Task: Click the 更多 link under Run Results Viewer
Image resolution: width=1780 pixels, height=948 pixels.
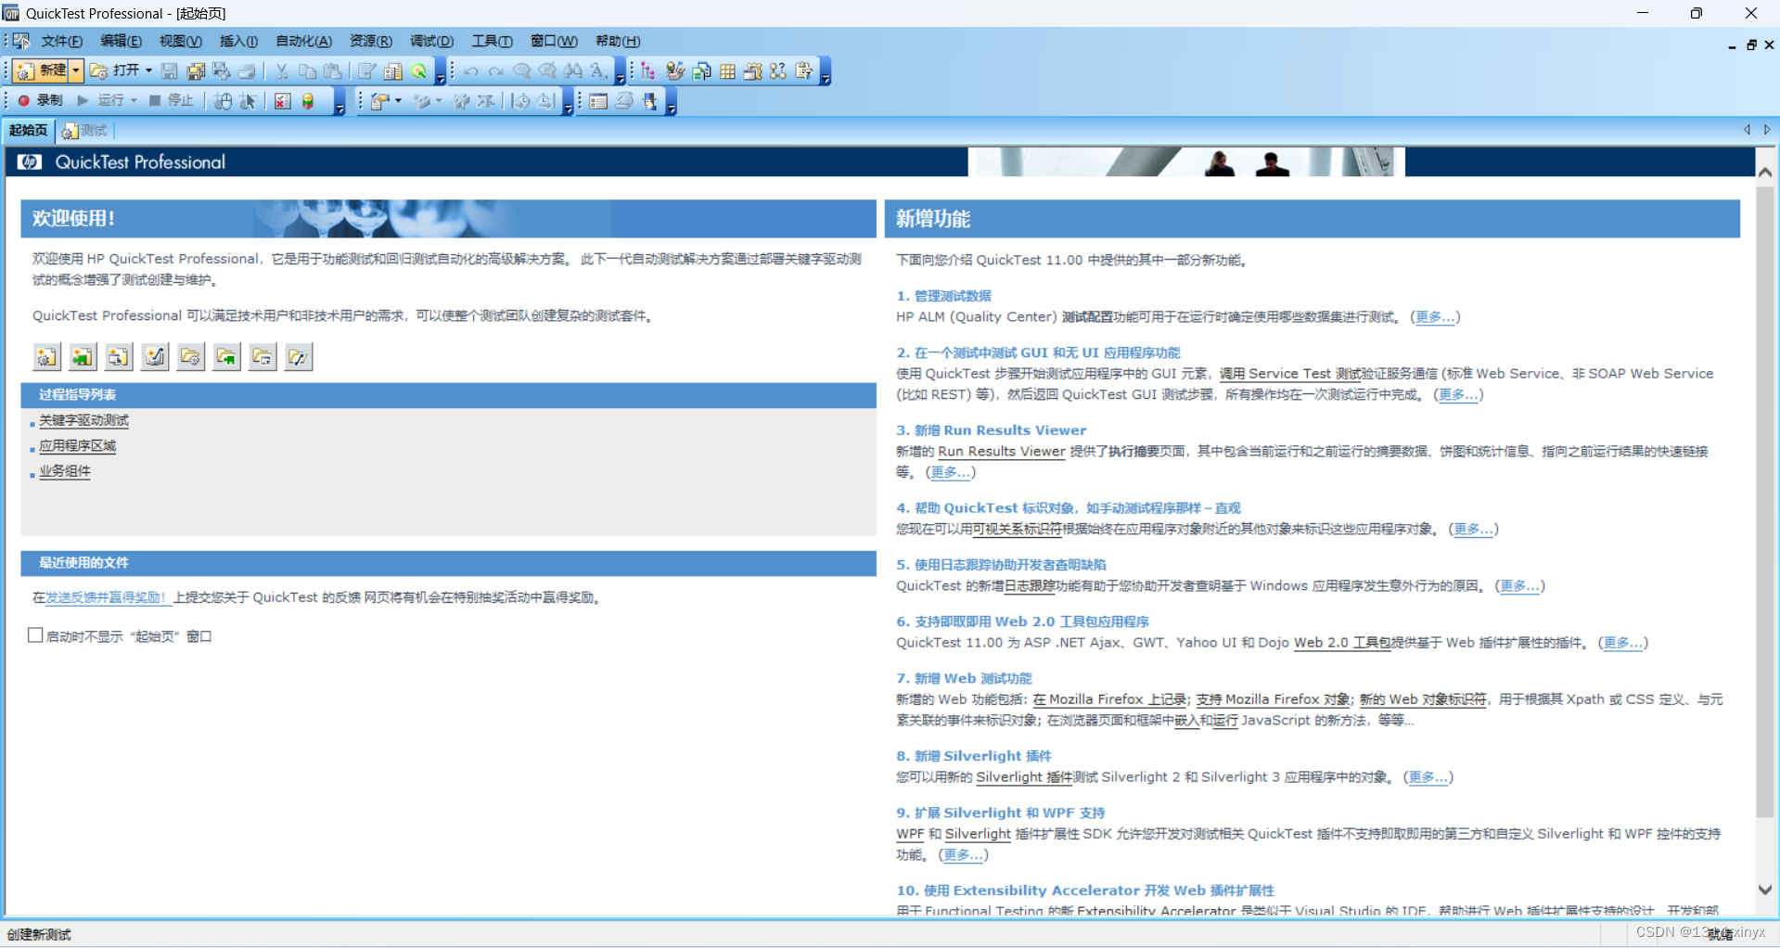Action: click(950, 472)
